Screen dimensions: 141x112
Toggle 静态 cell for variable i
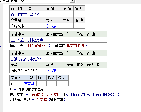41,84
